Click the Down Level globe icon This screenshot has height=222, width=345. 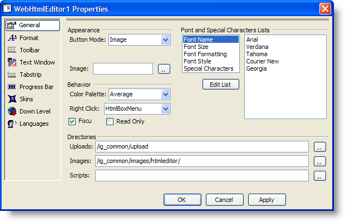pos(12,111)
